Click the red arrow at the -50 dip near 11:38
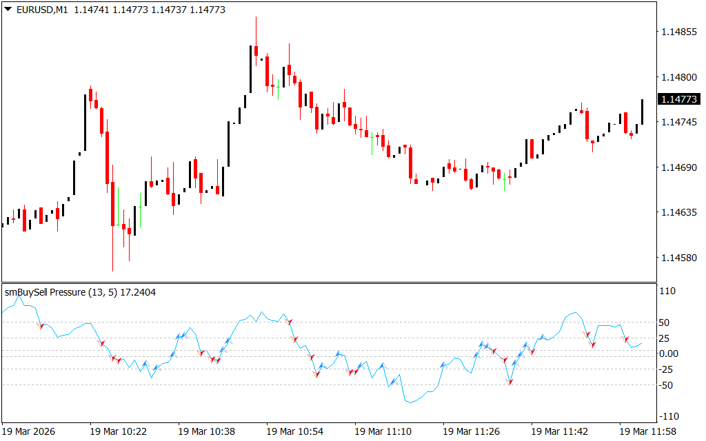This screenshot has height=441, width=706. point(511,381)
